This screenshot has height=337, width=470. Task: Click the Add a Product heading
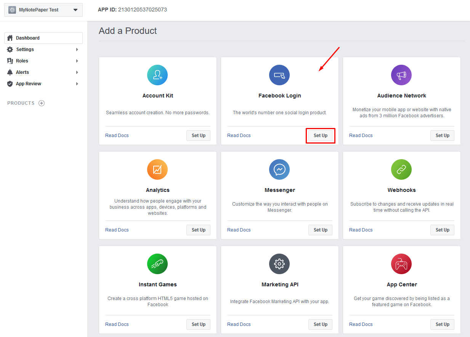pos(128,31)
